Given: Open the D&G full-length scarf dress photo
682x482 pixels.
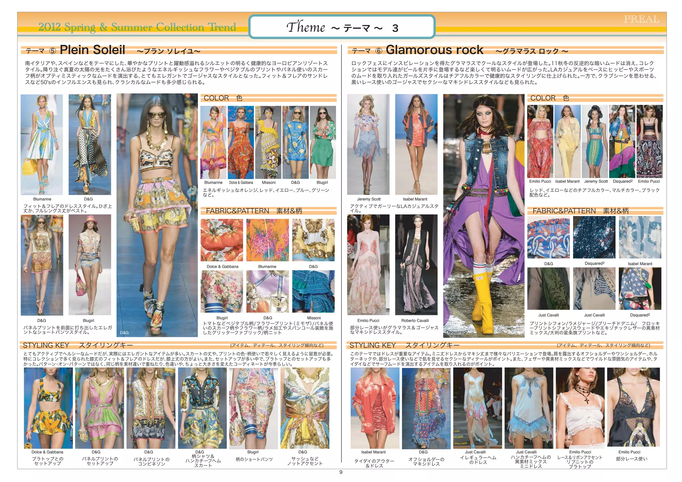Looking at the screenshot, I should 90,144.
